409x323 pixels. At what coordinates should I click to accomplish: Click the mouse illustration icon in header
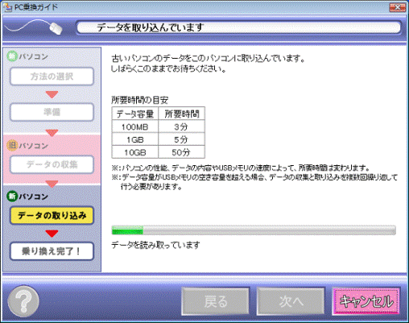[56, 28]
